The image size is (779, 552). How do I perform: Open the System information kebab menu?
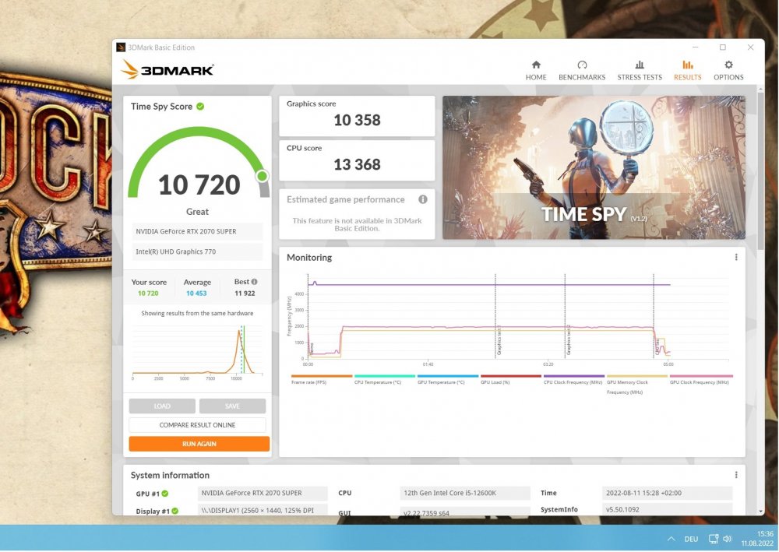click(735, 475)
